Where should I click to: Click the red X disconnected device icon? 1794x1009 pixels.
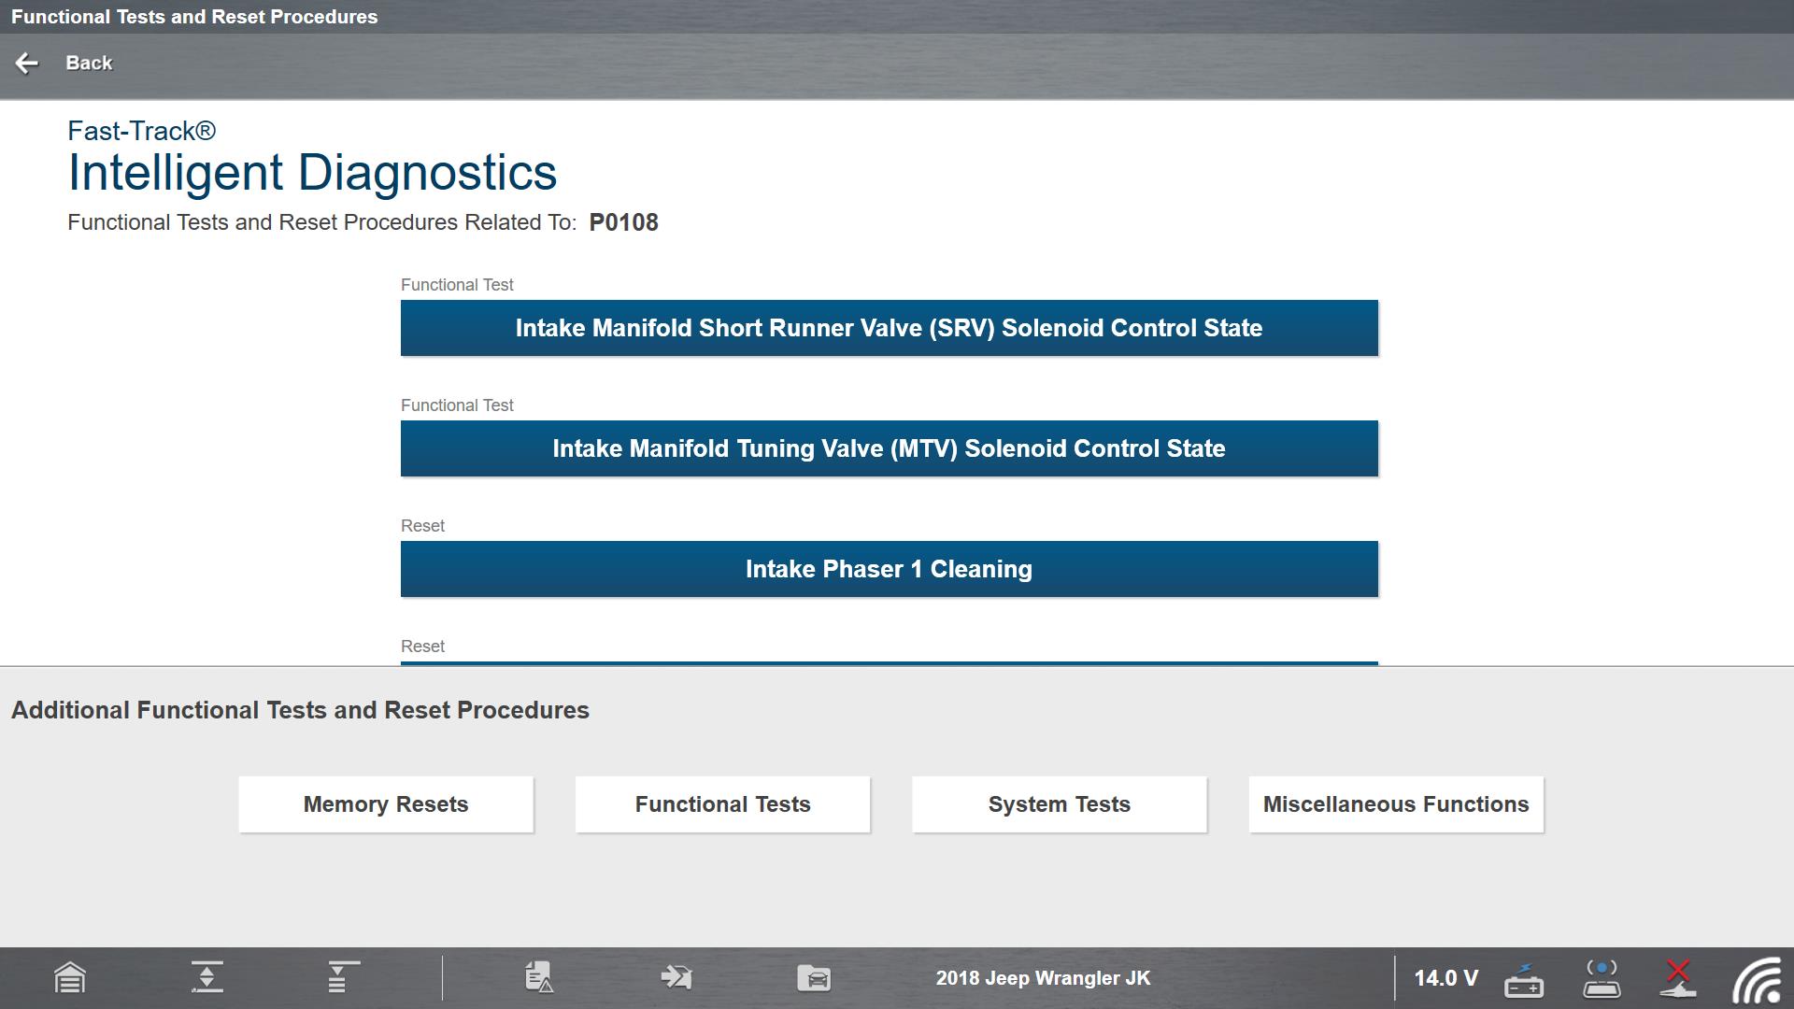click(x=1678, y=977)
